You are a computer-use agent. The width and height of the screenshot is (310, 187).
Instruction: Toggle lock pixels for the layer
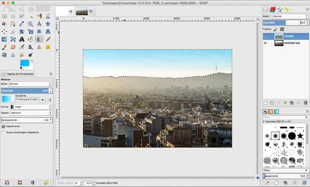(275, 29)
